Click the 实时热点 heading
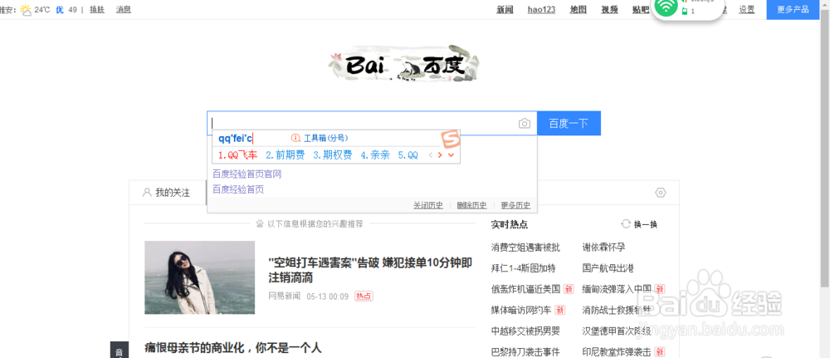The width and height of the screenshot is (830, 358). [x=510, y=224]
